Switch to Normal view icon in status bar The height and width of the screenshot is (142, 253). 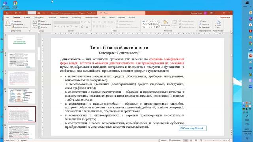point(185,140)
